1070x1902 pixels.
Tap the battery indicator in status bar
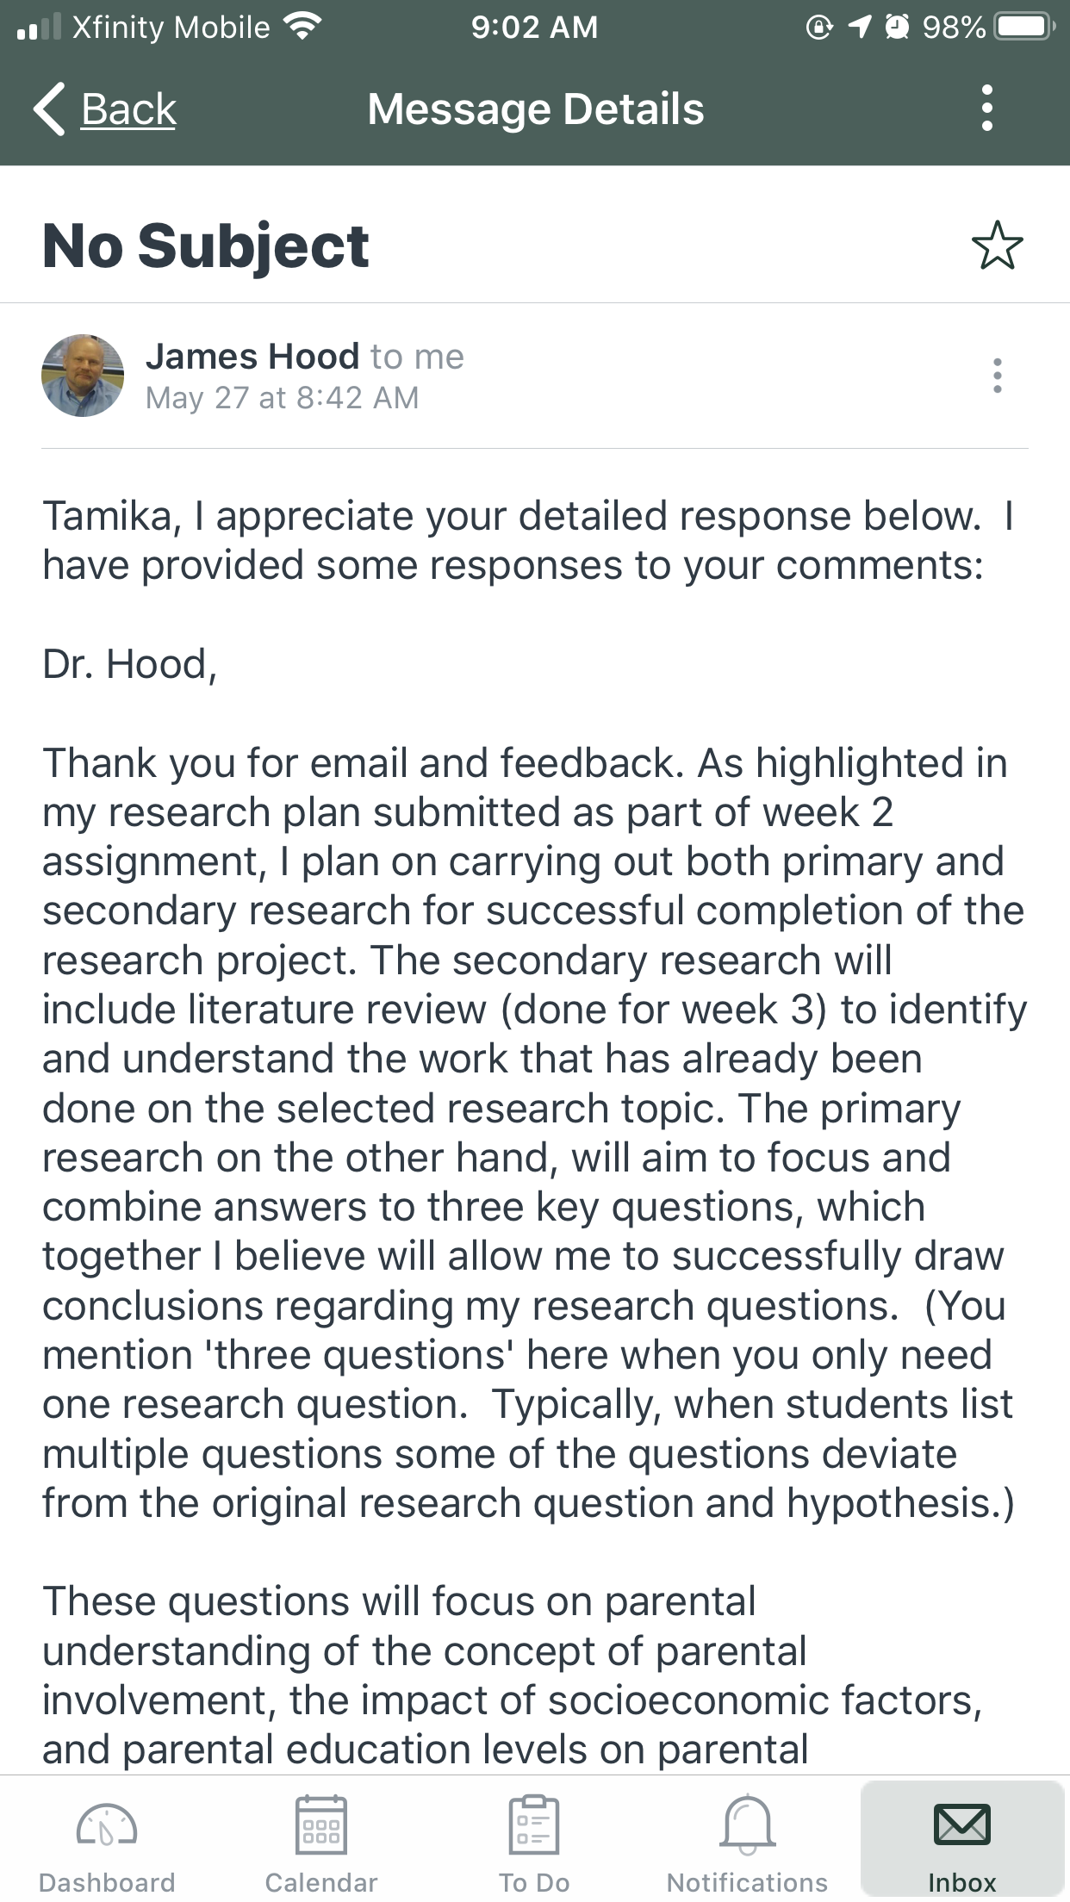(x=1024, y=28)
